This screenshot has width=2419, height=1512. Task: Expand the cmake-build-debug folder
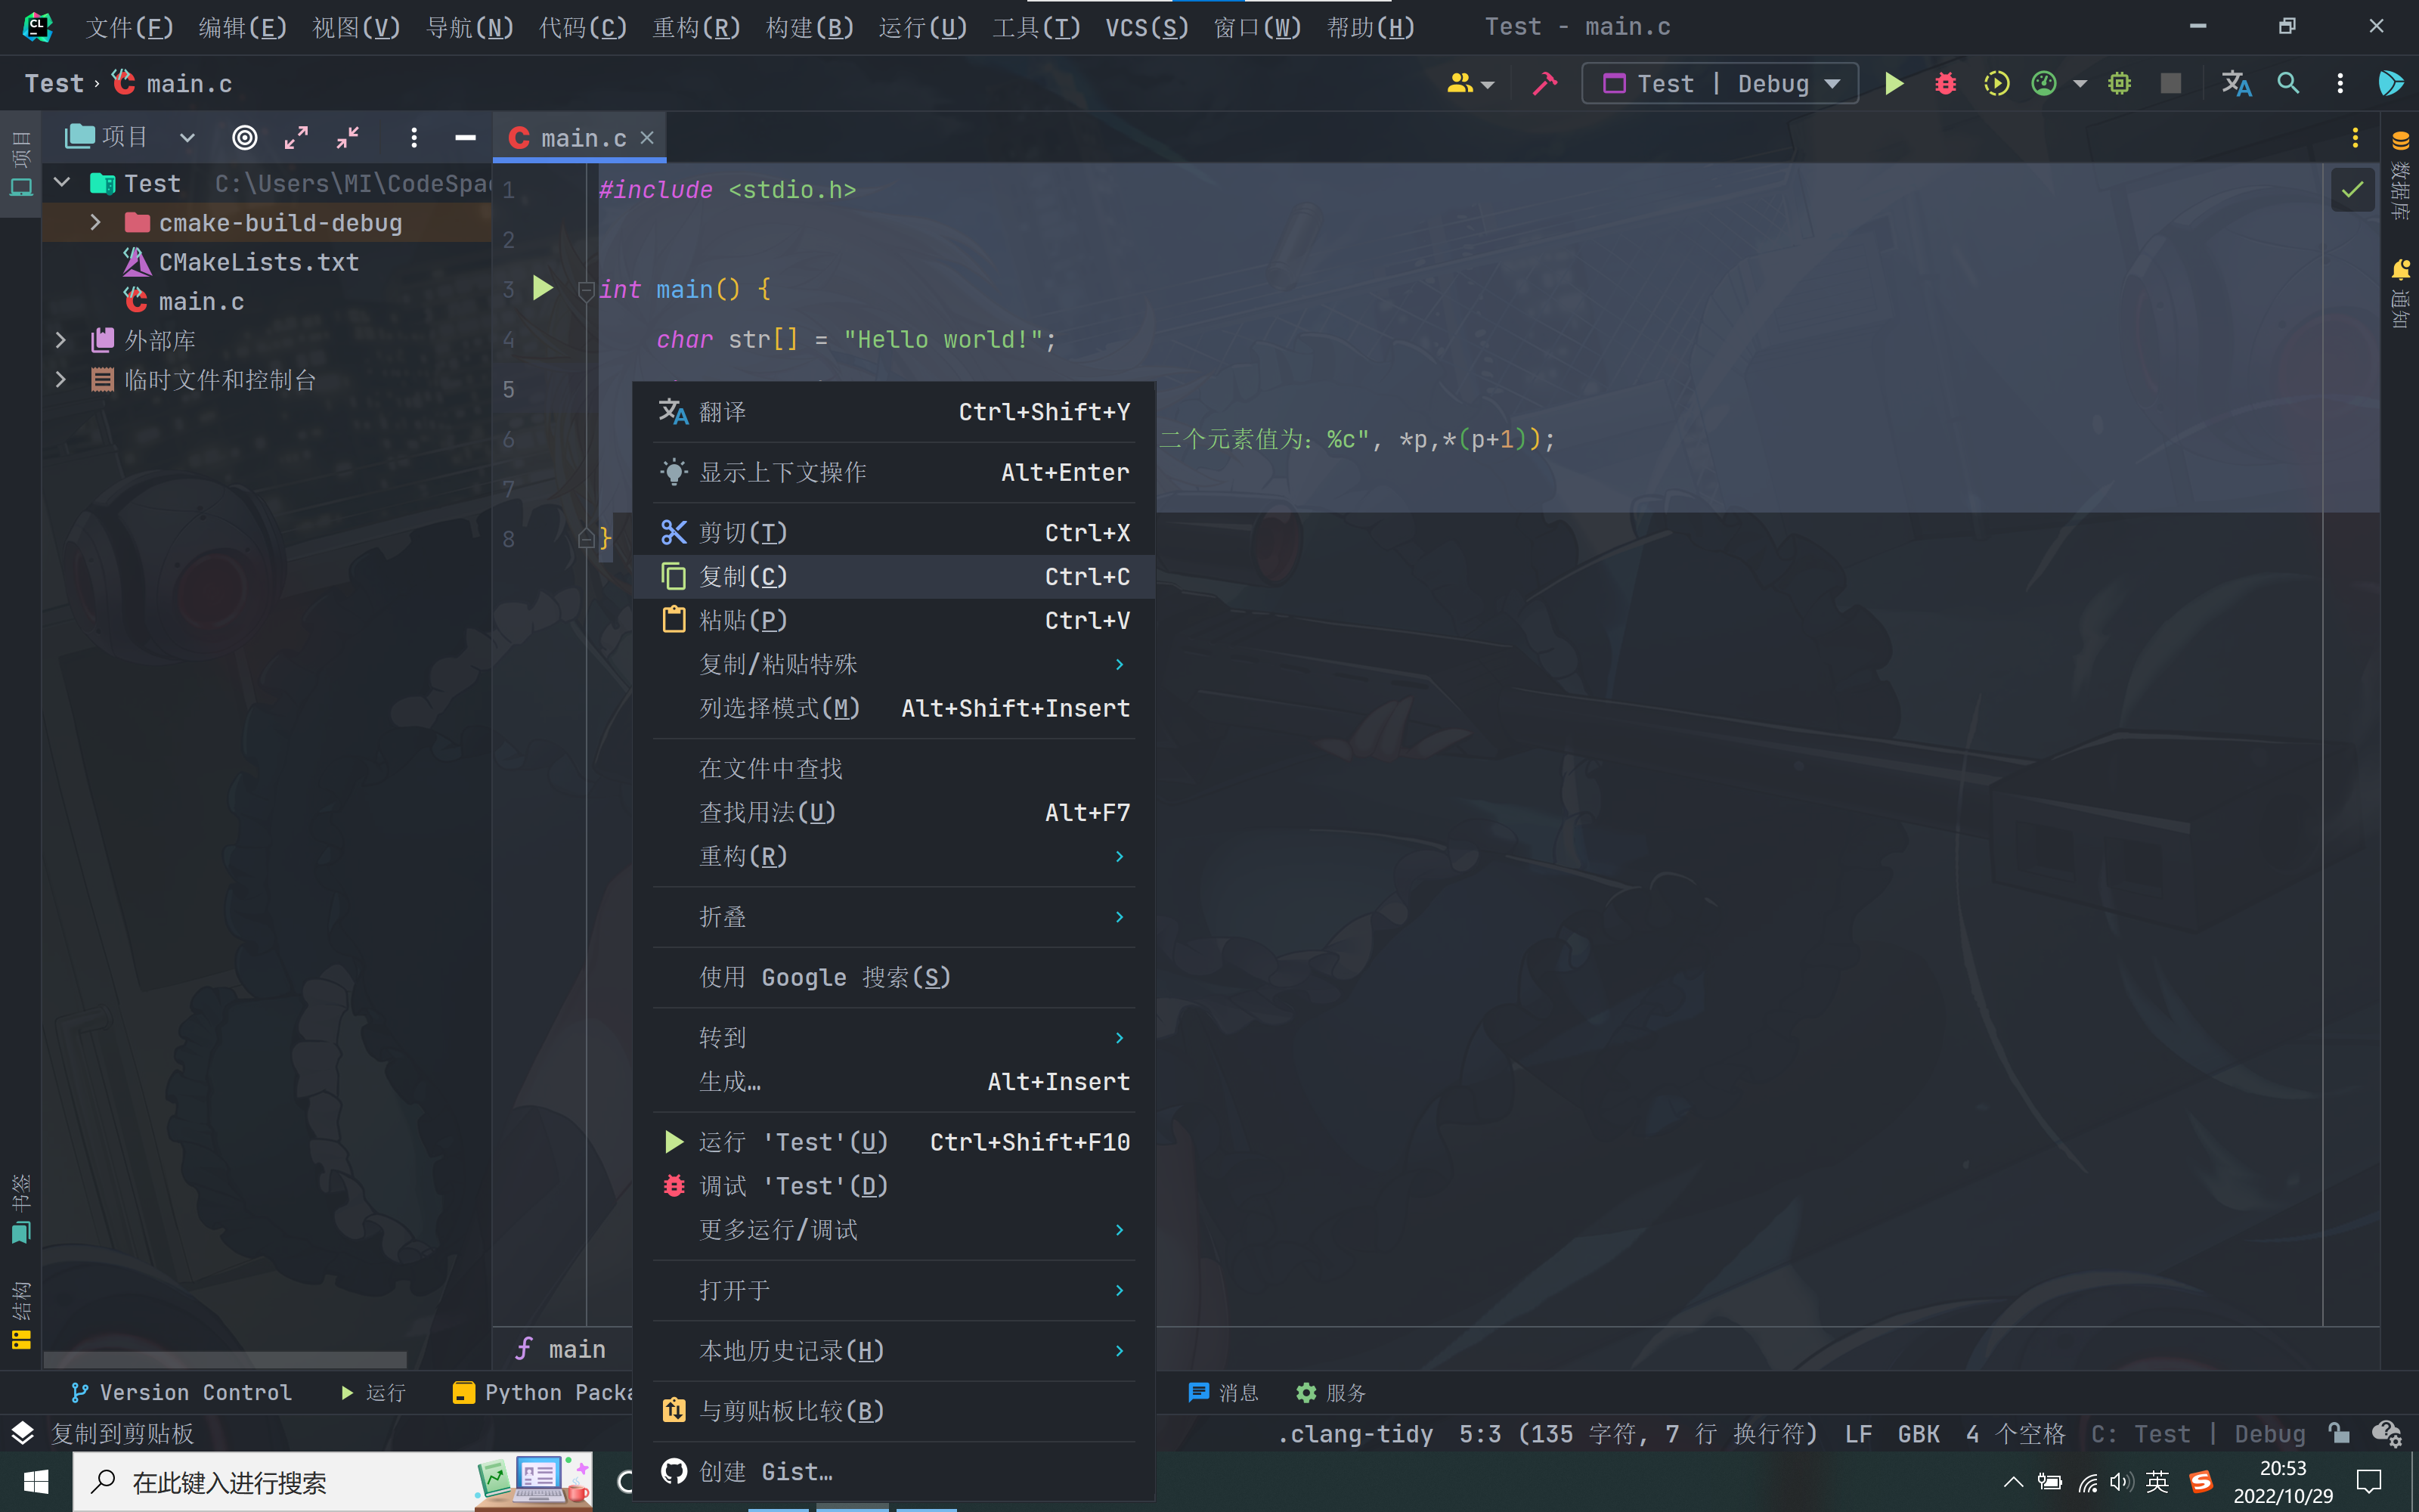tap(96, 222)
